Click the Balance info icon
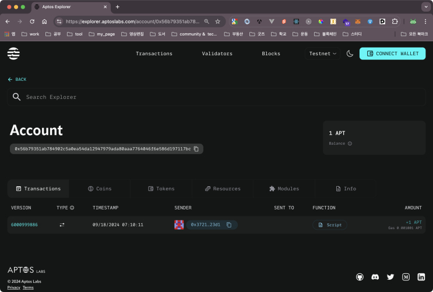This screenshot has height=292, width=433. [x=350, y=143]
